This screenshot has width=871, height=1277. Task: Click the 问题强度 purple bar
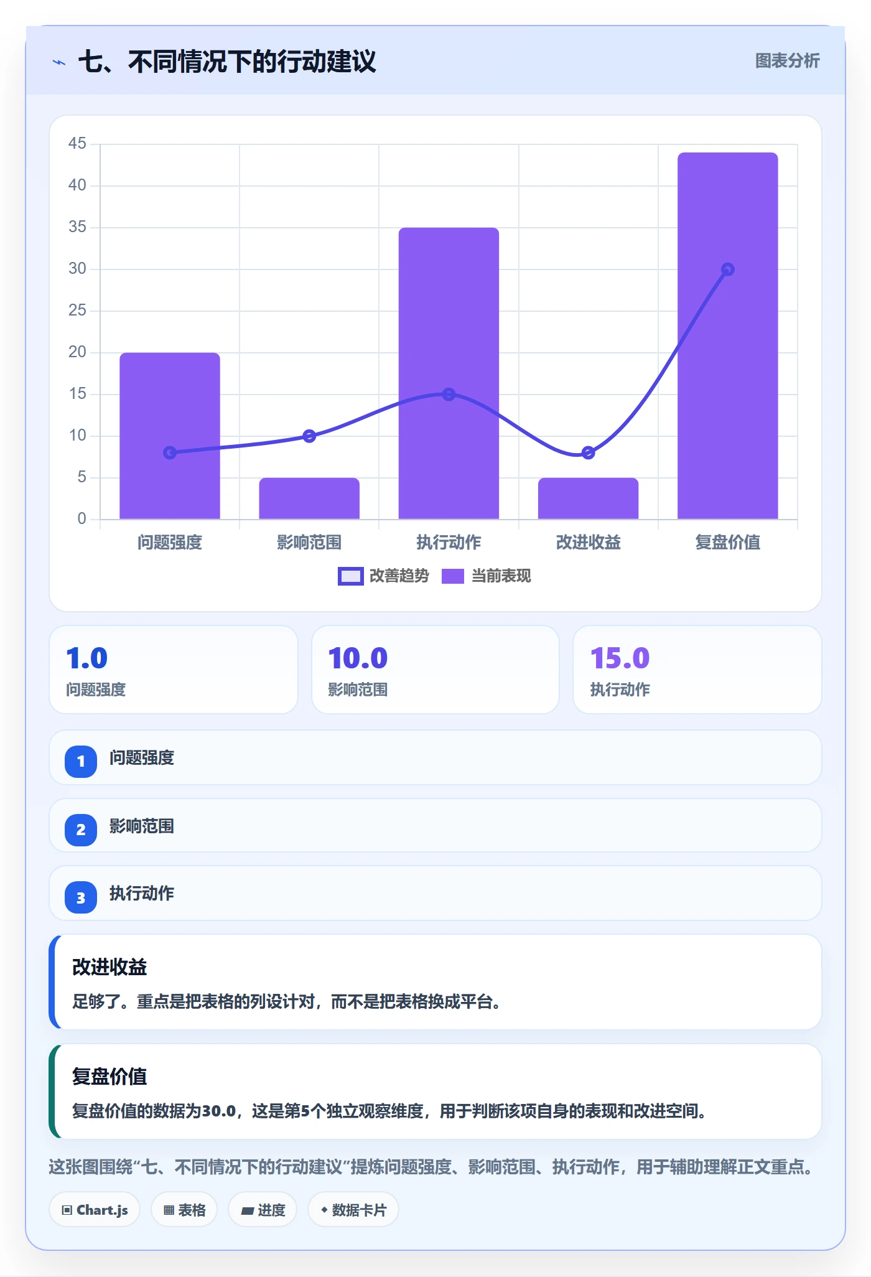(170, 436)
